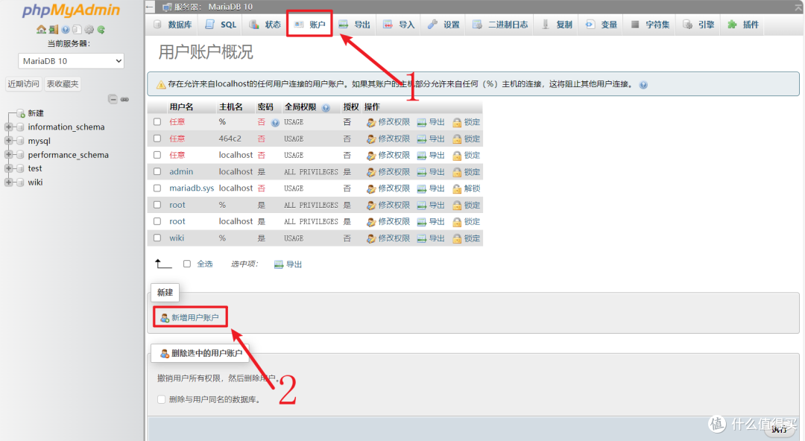This screenshot has width=805, height=441.
Task: Click edit privileges icon for wiki account
Action: (x=371, y=238)
